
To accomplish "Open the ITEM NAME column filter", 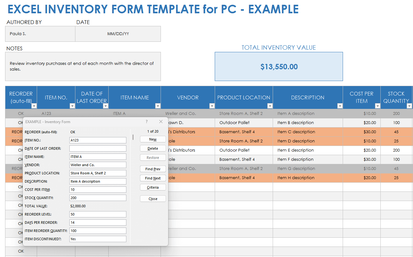I will coord(157,106).
